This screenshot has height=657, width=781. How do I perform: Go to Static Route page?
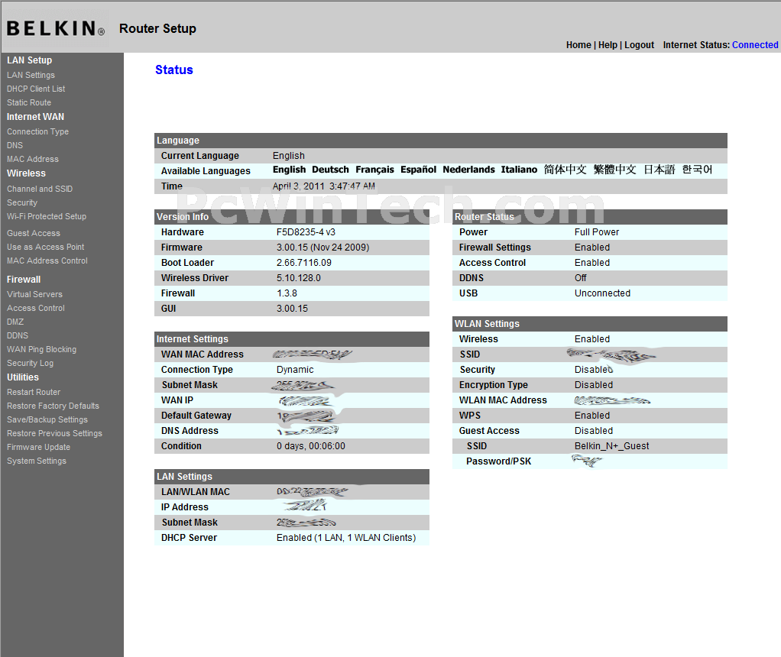click(29, 102)
